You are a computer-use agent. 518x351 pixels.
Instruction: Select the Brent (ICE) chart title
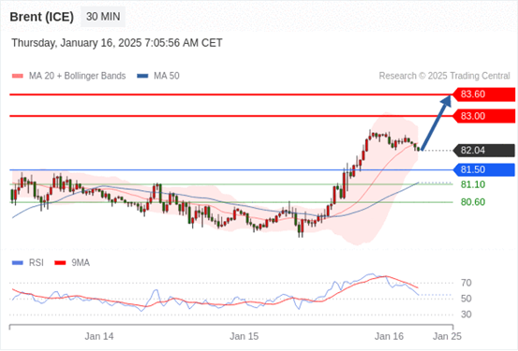[x=41, y=17]
